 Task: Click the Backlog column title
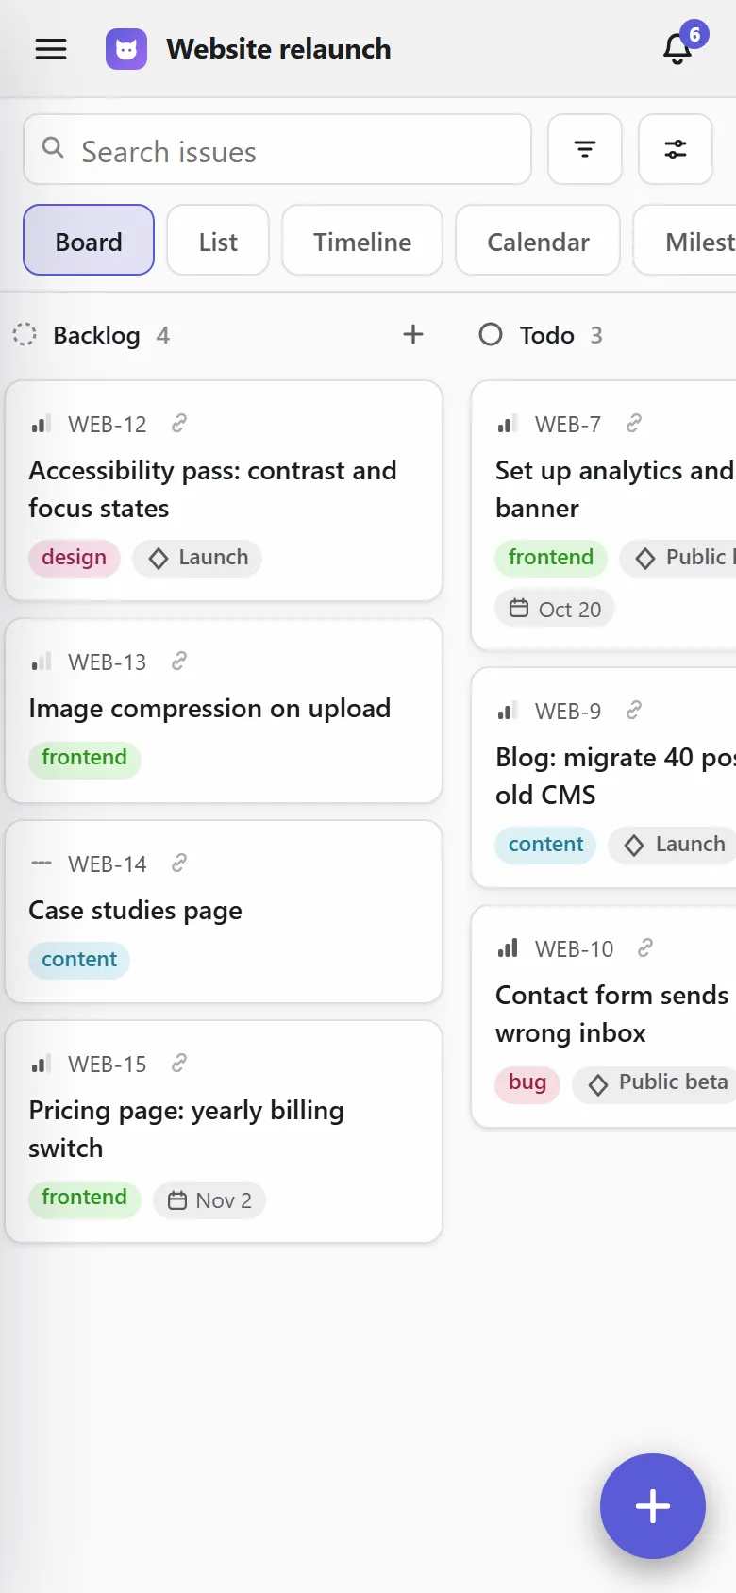click(x=96, y=335)
